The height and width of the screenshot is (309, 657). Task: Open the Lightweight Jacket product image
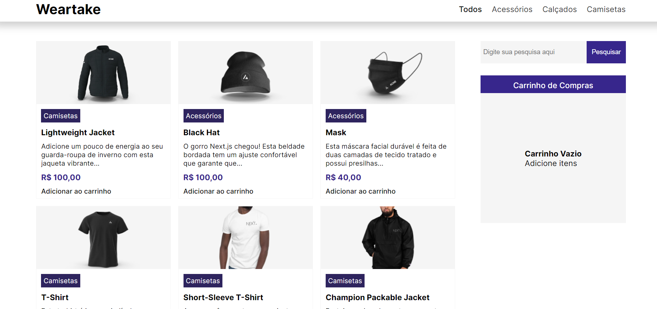click(103, 72)
